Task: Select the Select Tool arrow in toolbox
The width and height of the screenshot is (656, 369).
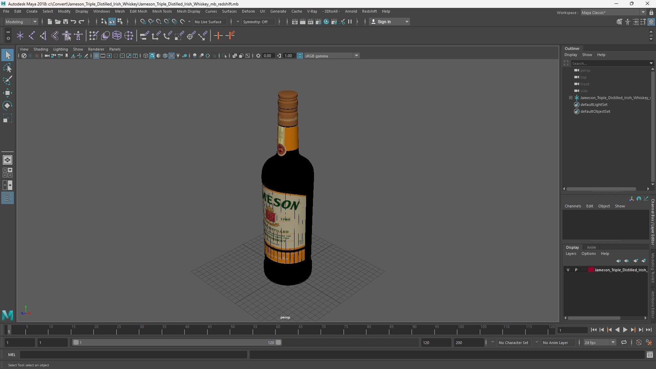Action: click(x=8, y=55)
